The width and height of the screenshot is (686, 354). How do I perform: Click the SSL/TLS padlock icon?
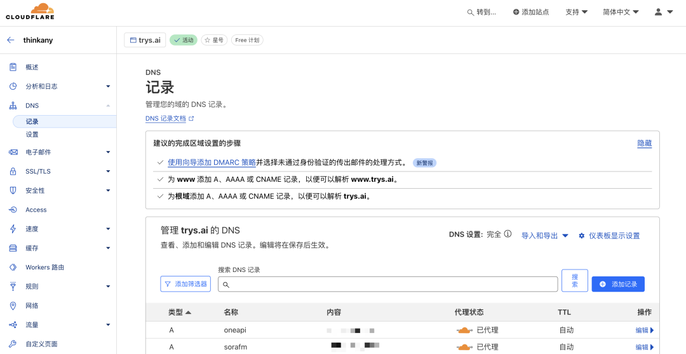pyautogui.click(x=13, y=171)
